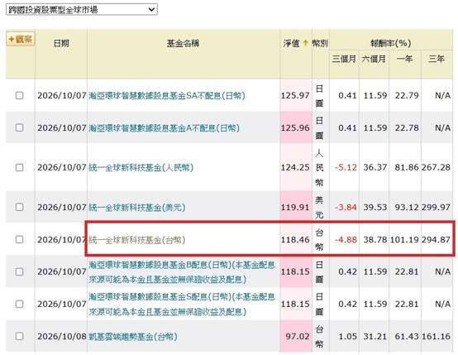The height and width of the screenshot is (355, 458).
Task: Check the box for 瀚亞 B配息(日幣) fund
Action: pyautogui.click(x=20, y=271)
